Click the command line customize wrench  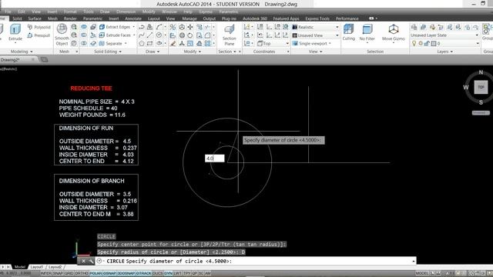(91, 261)
